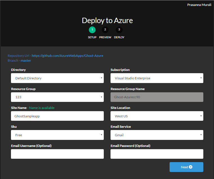Click the master branch link
The height and width of the screenshot is (179, 214).
[x=26, y=61]
